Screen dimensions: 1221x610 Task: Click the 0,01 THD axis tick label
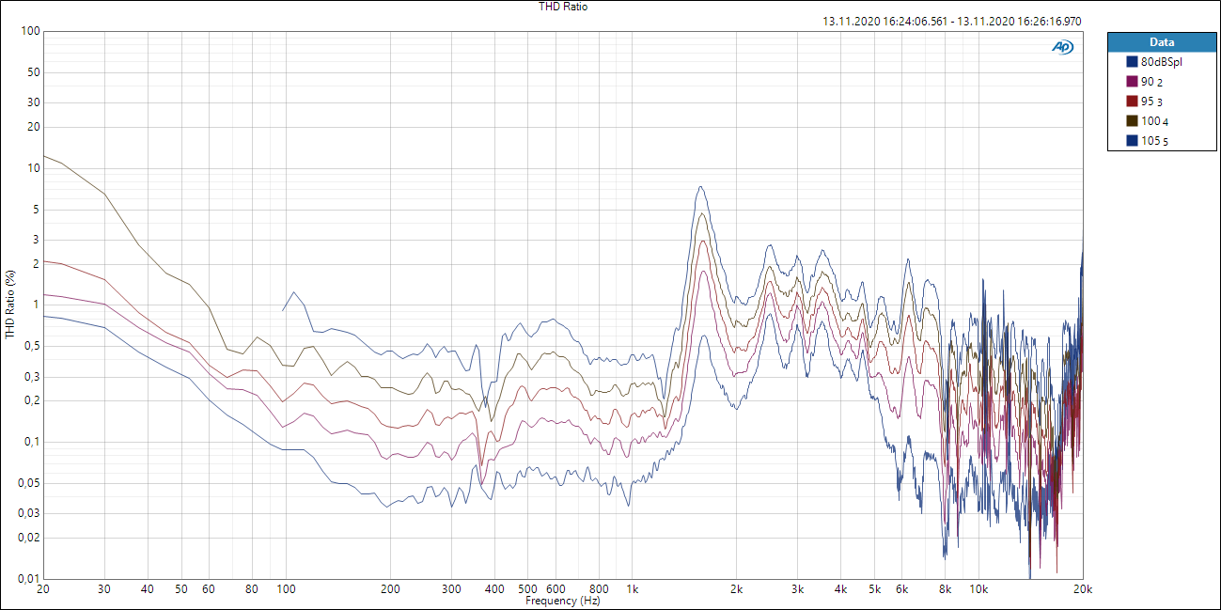pos(27,578)
